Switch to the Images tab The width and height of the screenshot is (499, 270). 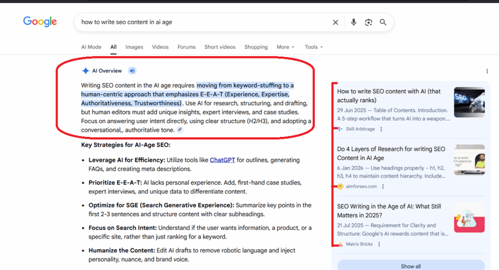(x=134, y=47)
